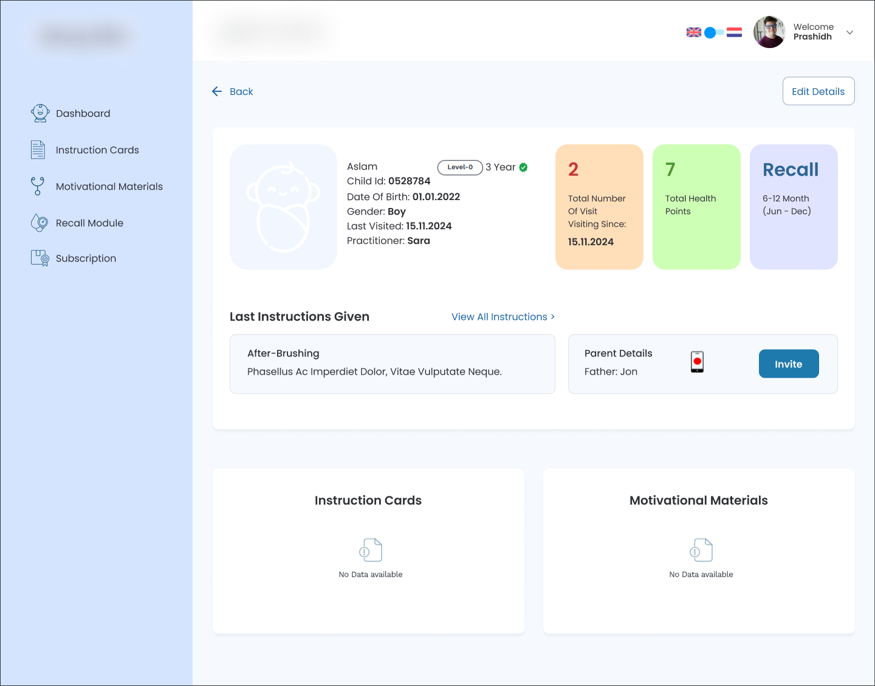Click the Child Id '0528784'
875x686 pixels.
point(409,181)
